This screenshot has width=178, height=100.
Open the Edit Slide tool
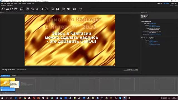[53, 9]
